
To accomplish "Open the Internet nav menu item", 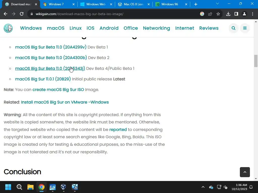I will coord(185,28).
